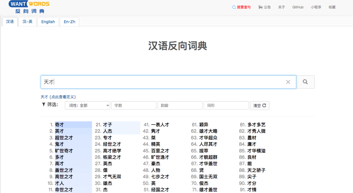This screenshot has height=193, width=353.
Task: Switch to the English tab
Action: (x=48, y=22)
